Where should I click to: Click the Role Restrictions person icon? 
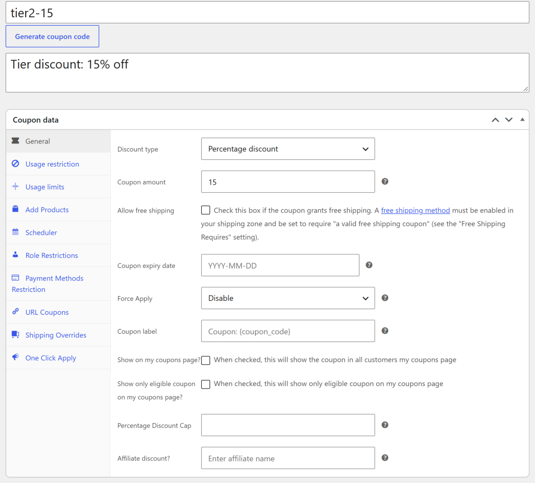click(x=15, y=254)
